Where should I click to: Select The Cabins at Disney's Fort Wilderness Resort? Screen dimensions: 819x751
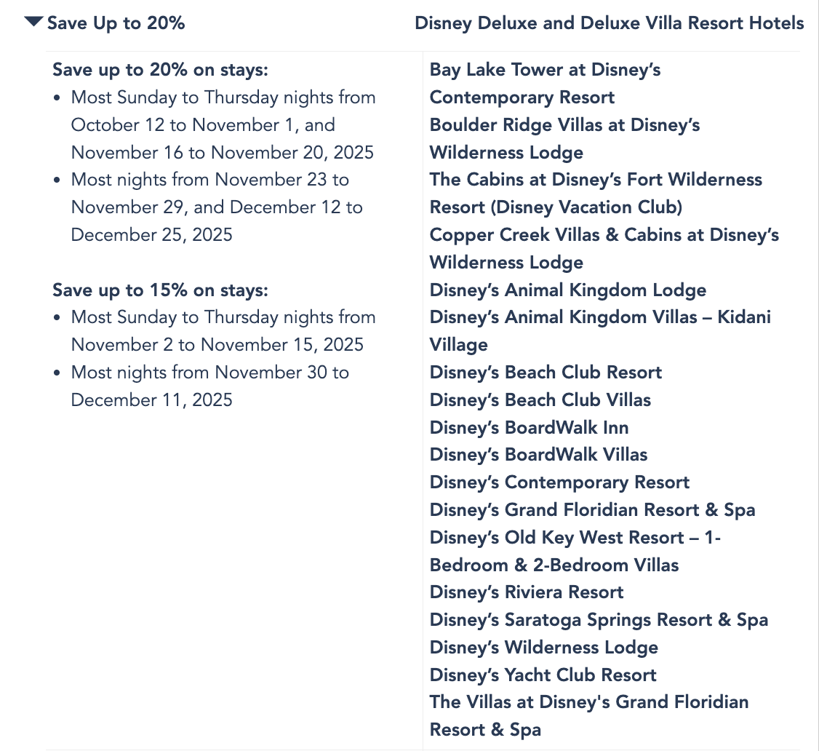coord(596,180)
